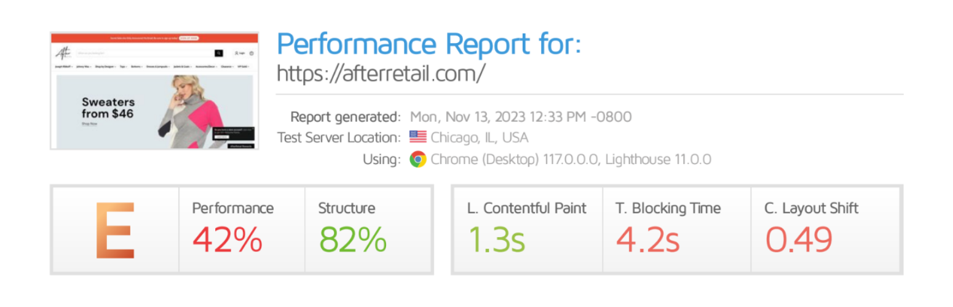Expand the Tops menu in thumbnail navigation
953x307 pixels.
point(123,66)
